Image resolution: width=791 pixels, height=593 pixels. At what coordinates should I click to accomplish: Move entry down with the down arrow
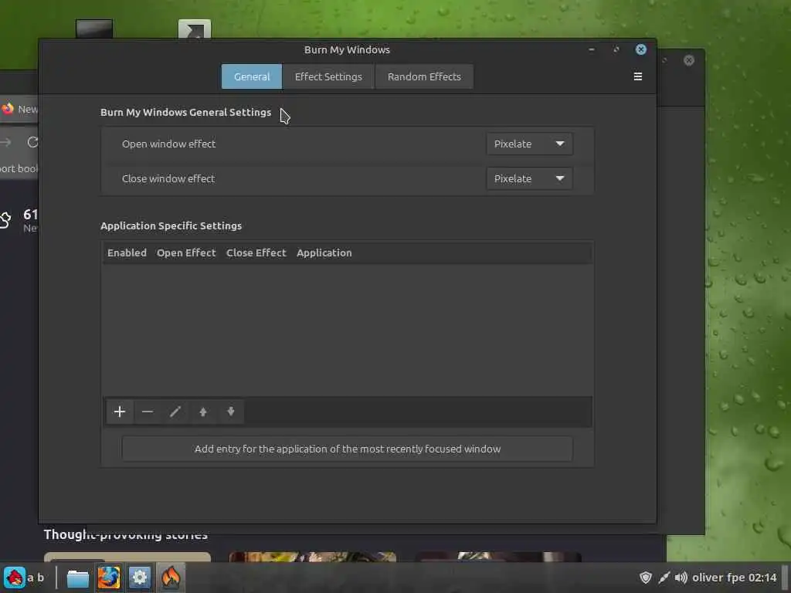pos(230,412)
